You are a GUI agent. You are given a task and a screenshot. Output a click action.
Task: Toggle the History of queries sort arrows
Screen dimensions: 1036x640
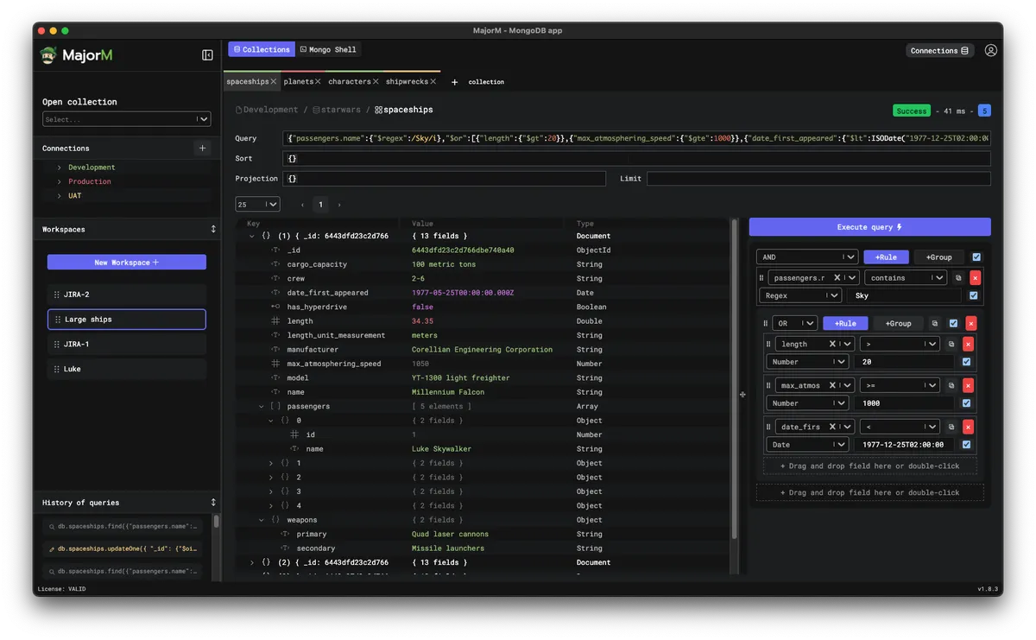point(213,502)
